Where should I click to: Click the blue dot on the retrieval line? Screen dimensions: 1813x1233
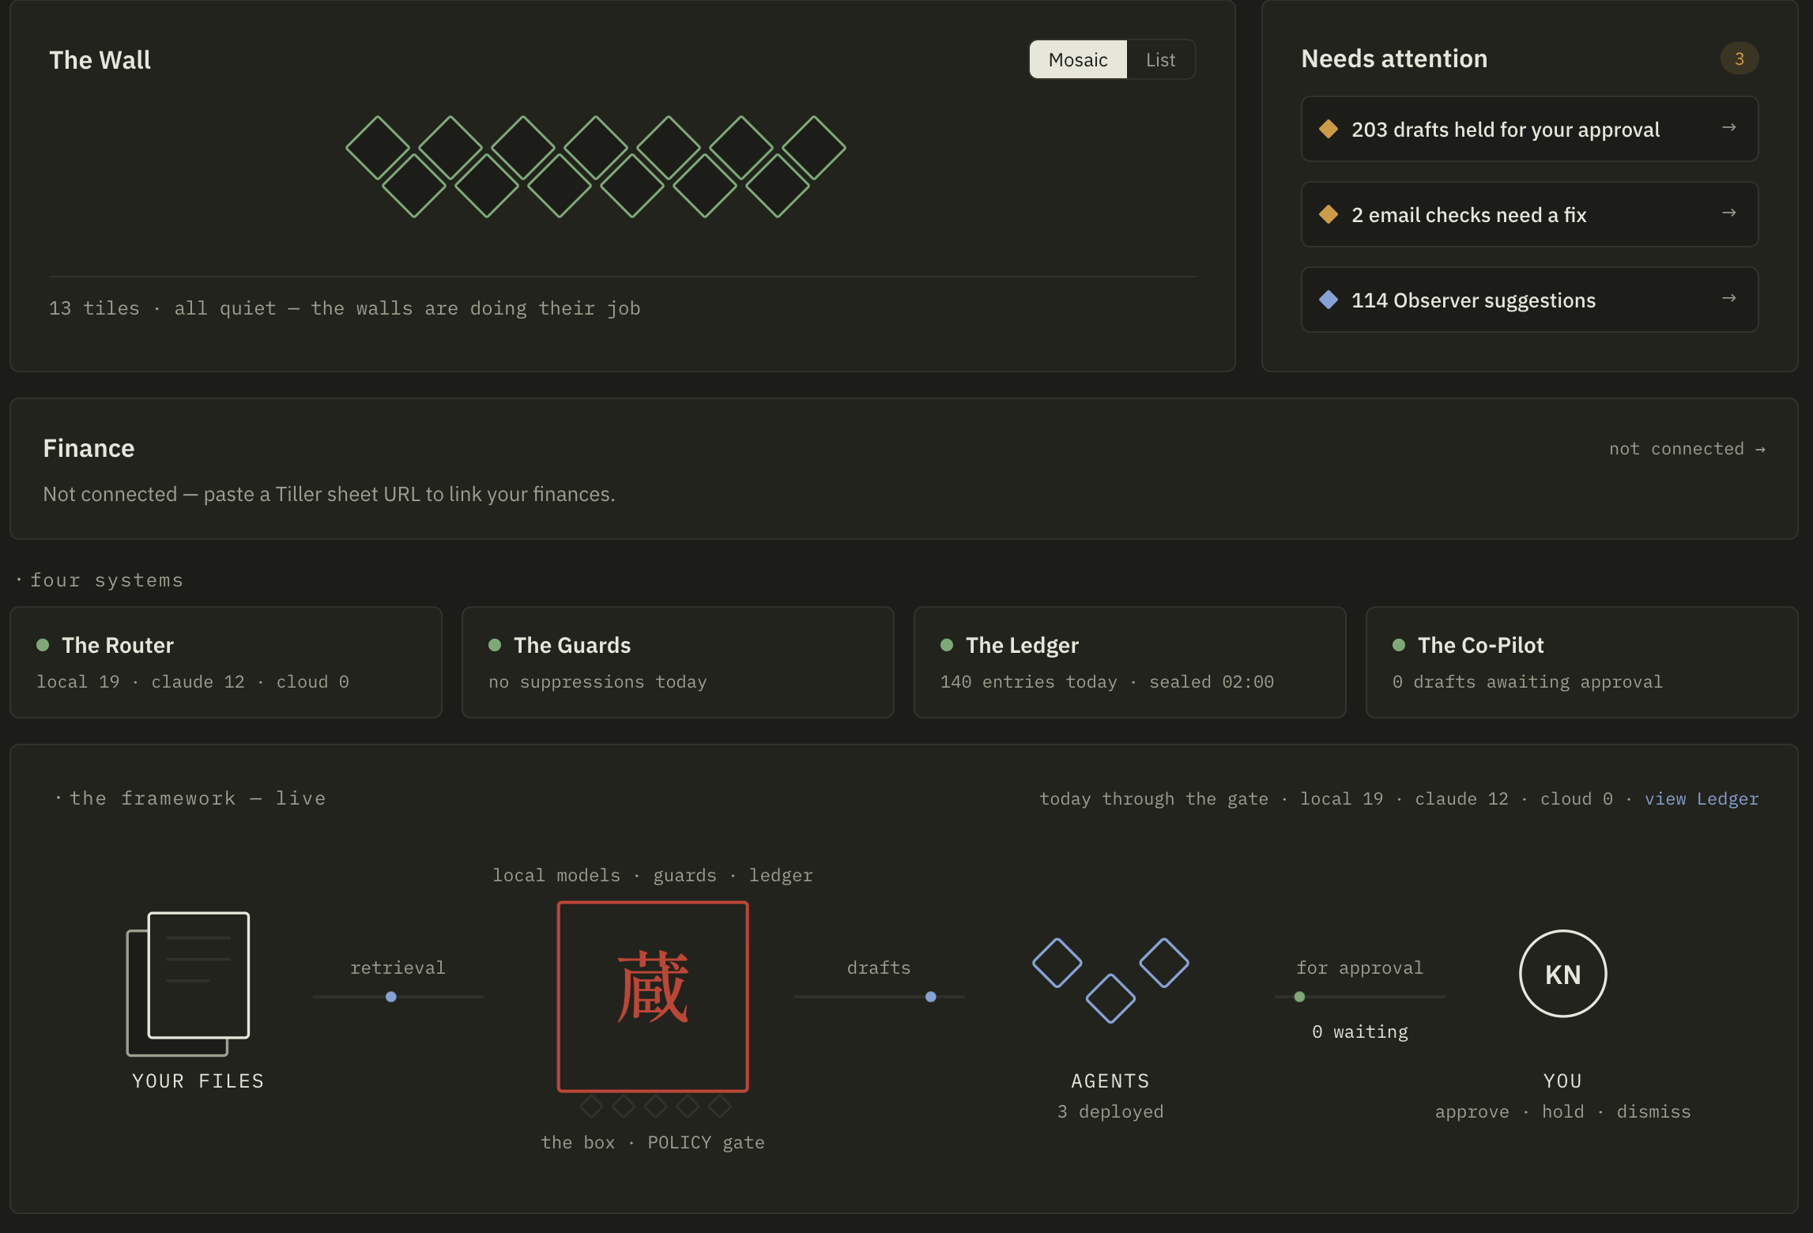(x=391, y=997)
